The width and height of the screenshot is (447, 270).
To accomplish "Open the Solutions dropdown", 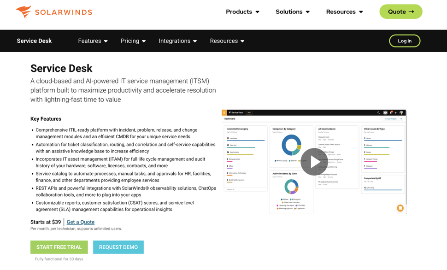I will [292, 12].
